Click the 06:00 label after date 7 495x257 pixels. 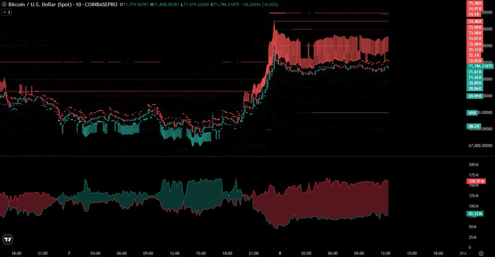pyautogui.click(x=122, y=253)
